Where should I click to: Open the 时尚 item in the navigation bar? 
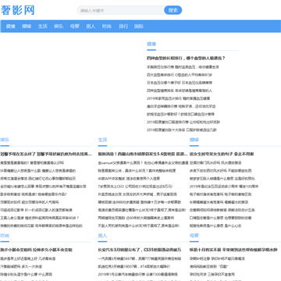tap(107, 27)
